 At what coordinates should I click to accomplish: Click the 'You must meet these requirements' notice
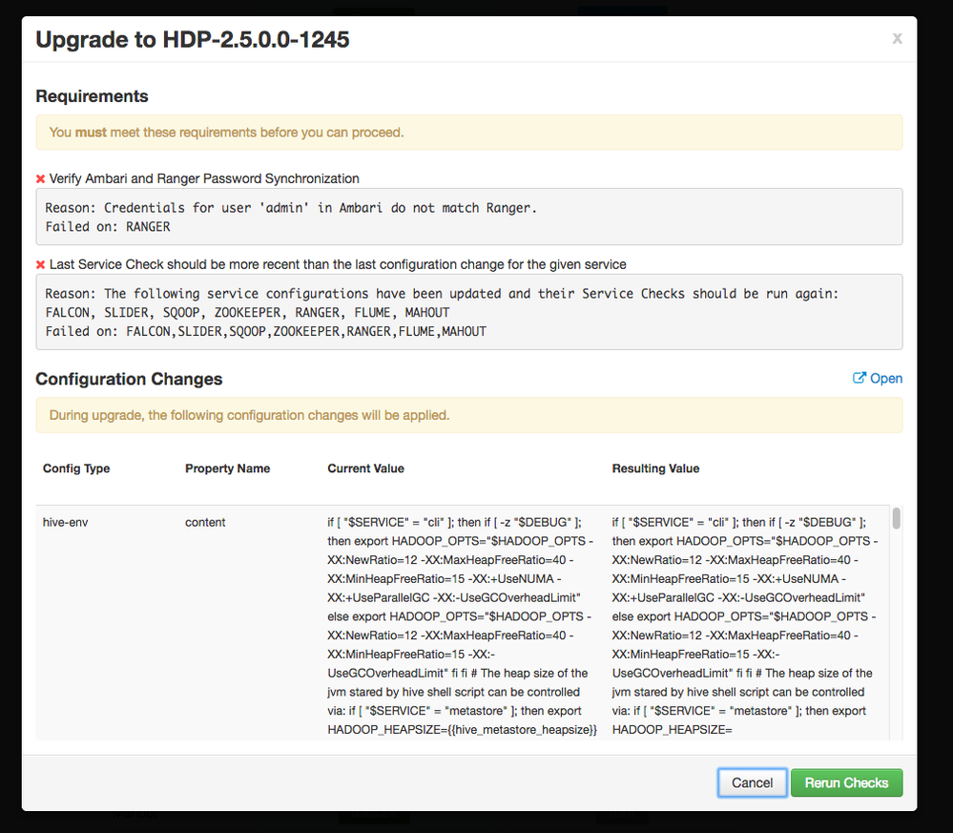click(469, 133)
